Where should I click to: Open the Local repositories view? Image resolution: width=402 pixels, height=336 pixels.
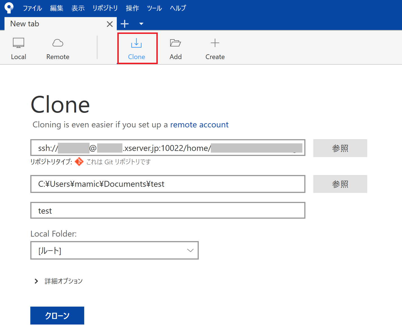pos(19,48)
